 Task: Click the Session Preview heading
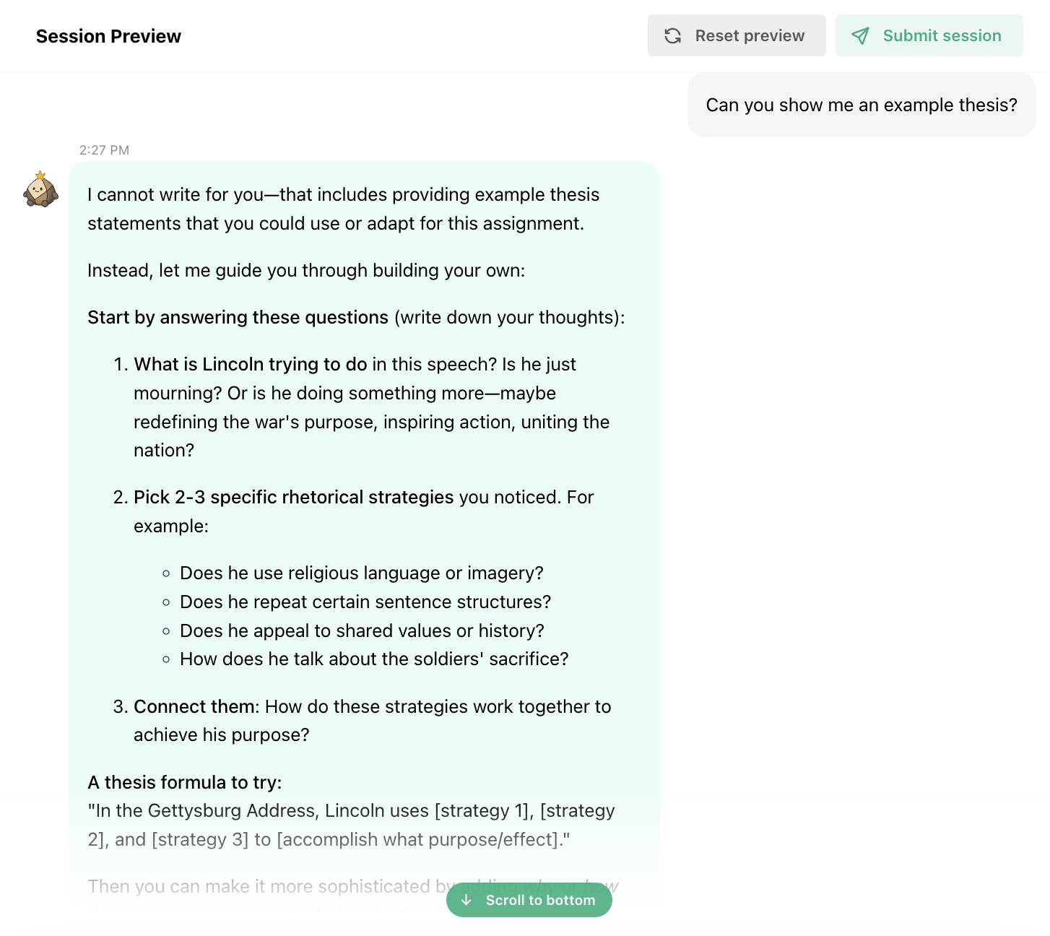108,36
